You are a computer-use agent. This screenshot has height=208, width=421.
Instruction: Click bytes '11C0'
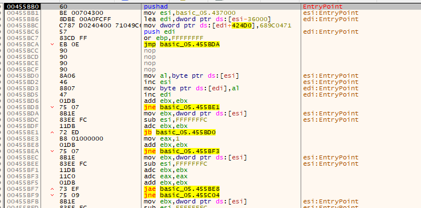pyautogui.click(x=67, y=176)
